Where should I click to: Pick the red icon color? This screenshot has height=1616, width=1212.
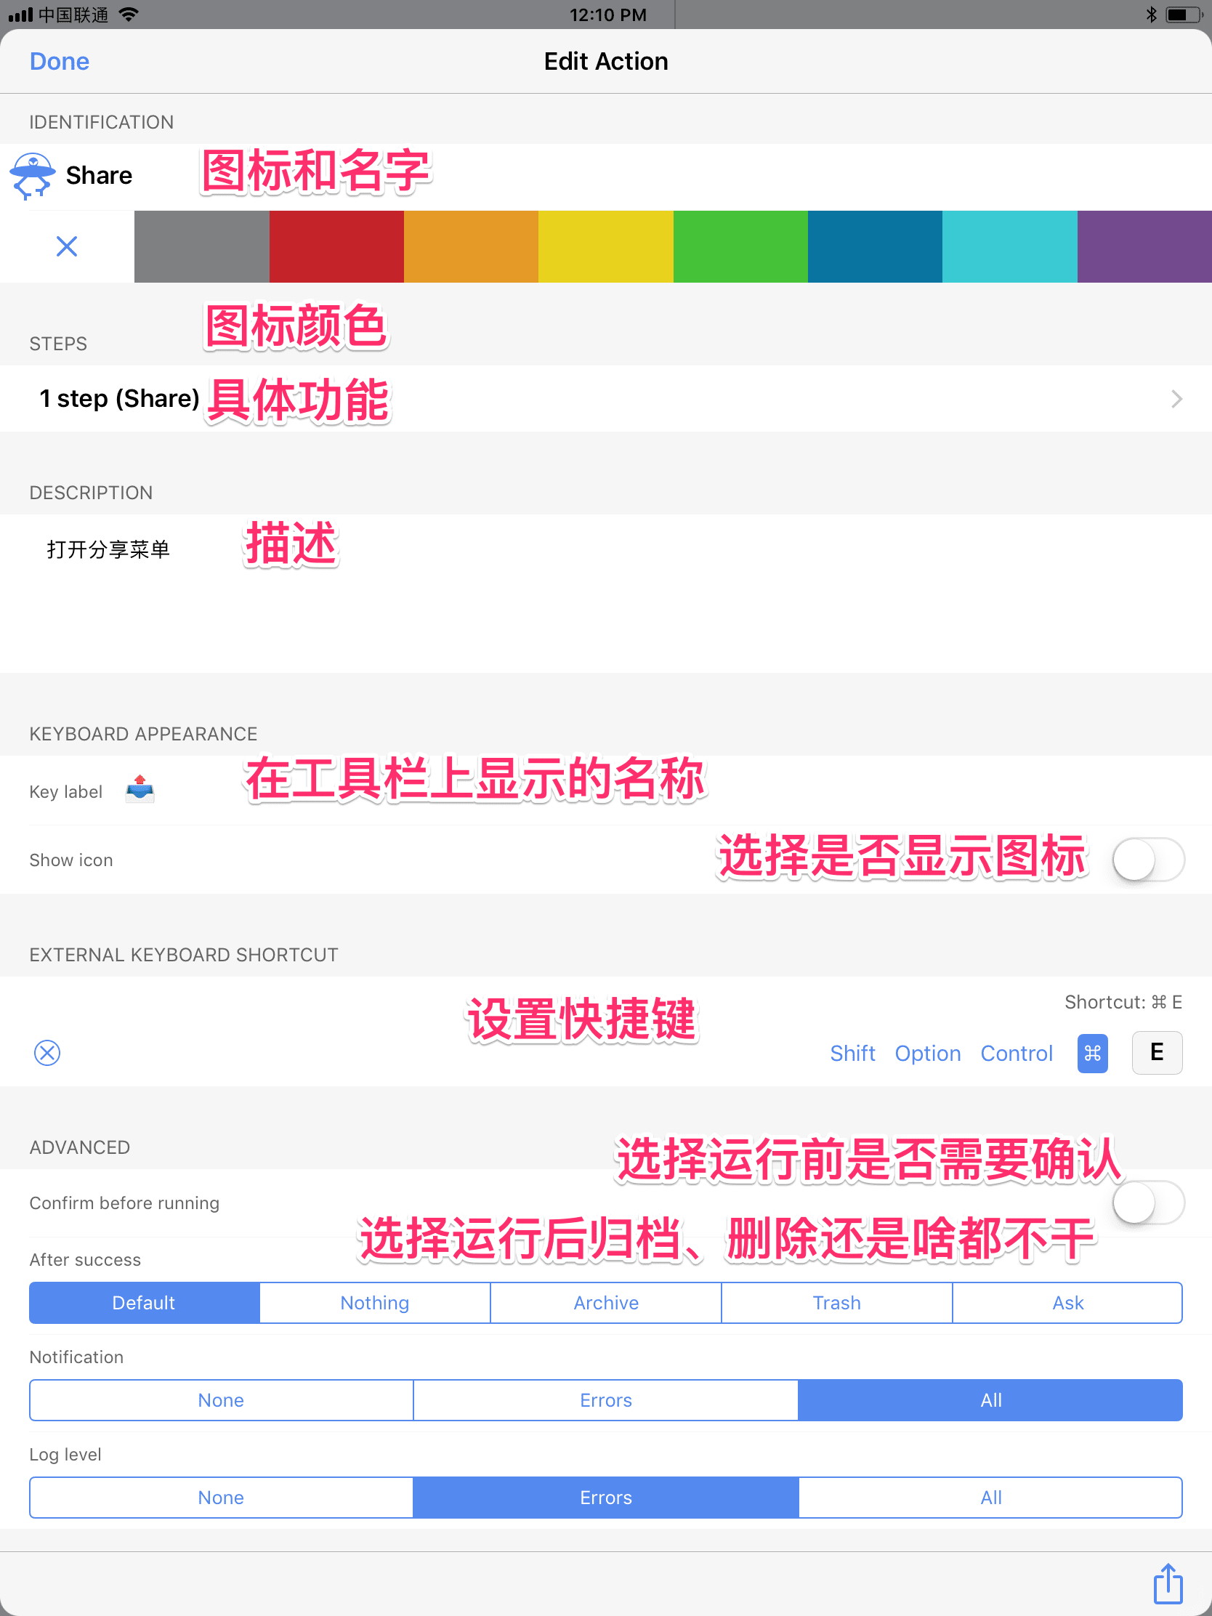coord(336,246)
